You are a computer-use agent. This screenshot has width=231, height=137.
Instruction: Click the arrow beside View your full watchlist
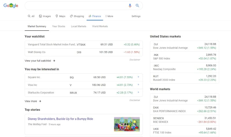(x=54, y=61)
